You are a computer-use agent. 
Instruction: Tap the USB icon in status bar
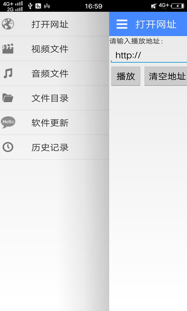30,6
